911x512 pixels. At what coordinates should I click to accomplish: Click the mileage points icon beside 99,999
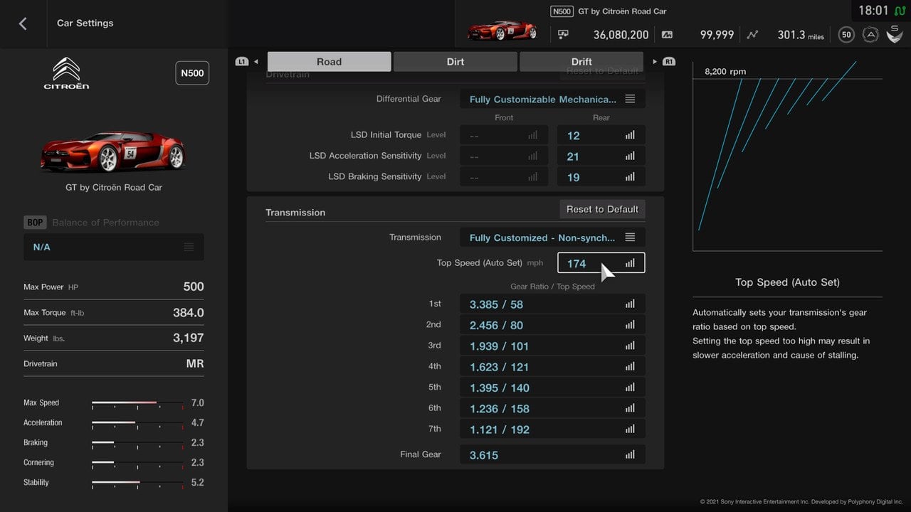[667, 34]
